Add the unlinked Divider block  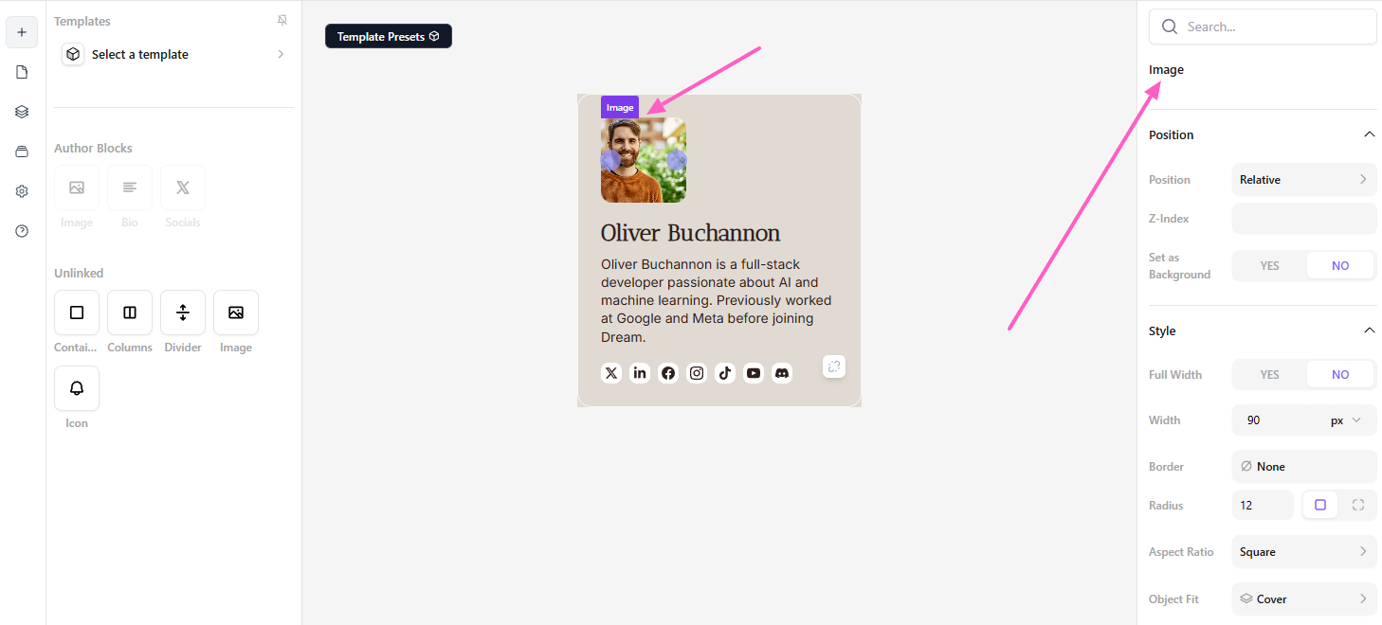(x=183, y=312)
